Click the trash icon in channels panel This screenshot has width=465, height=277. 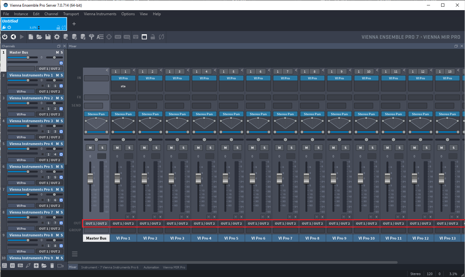52,266
